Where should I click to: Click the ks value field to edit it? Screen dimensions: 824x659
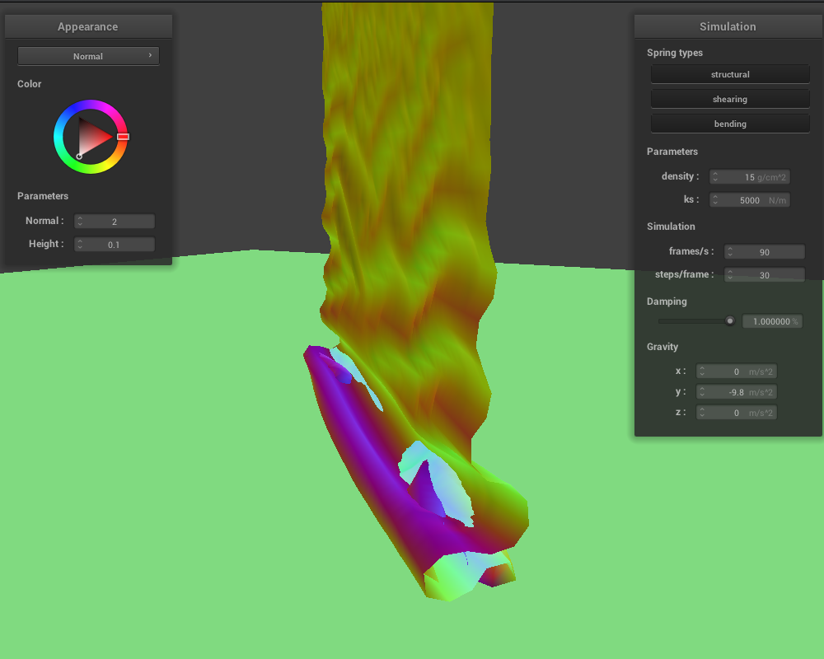[750, 199]
